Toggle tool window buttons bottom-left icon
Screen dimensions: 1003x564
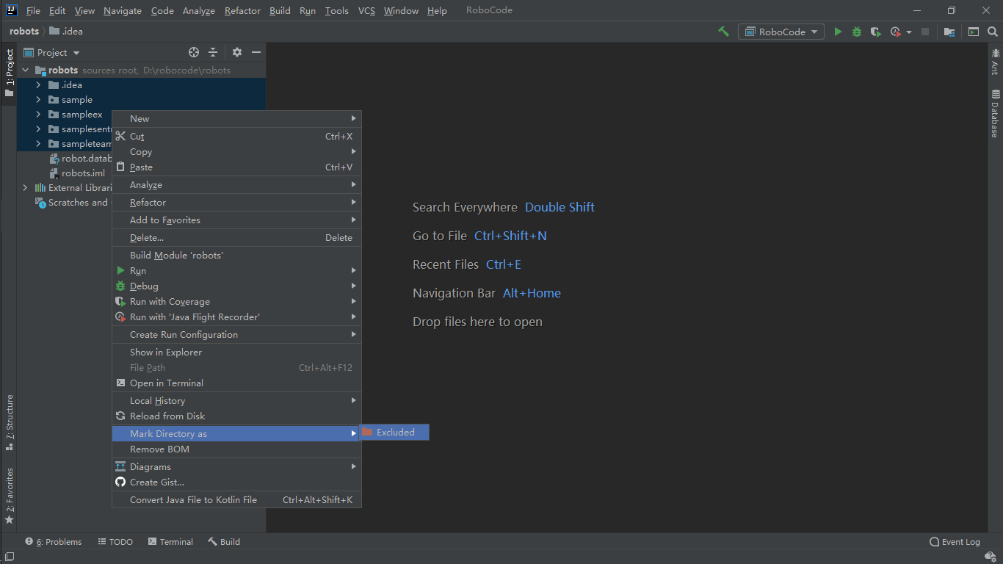click(x=10, y=557)
